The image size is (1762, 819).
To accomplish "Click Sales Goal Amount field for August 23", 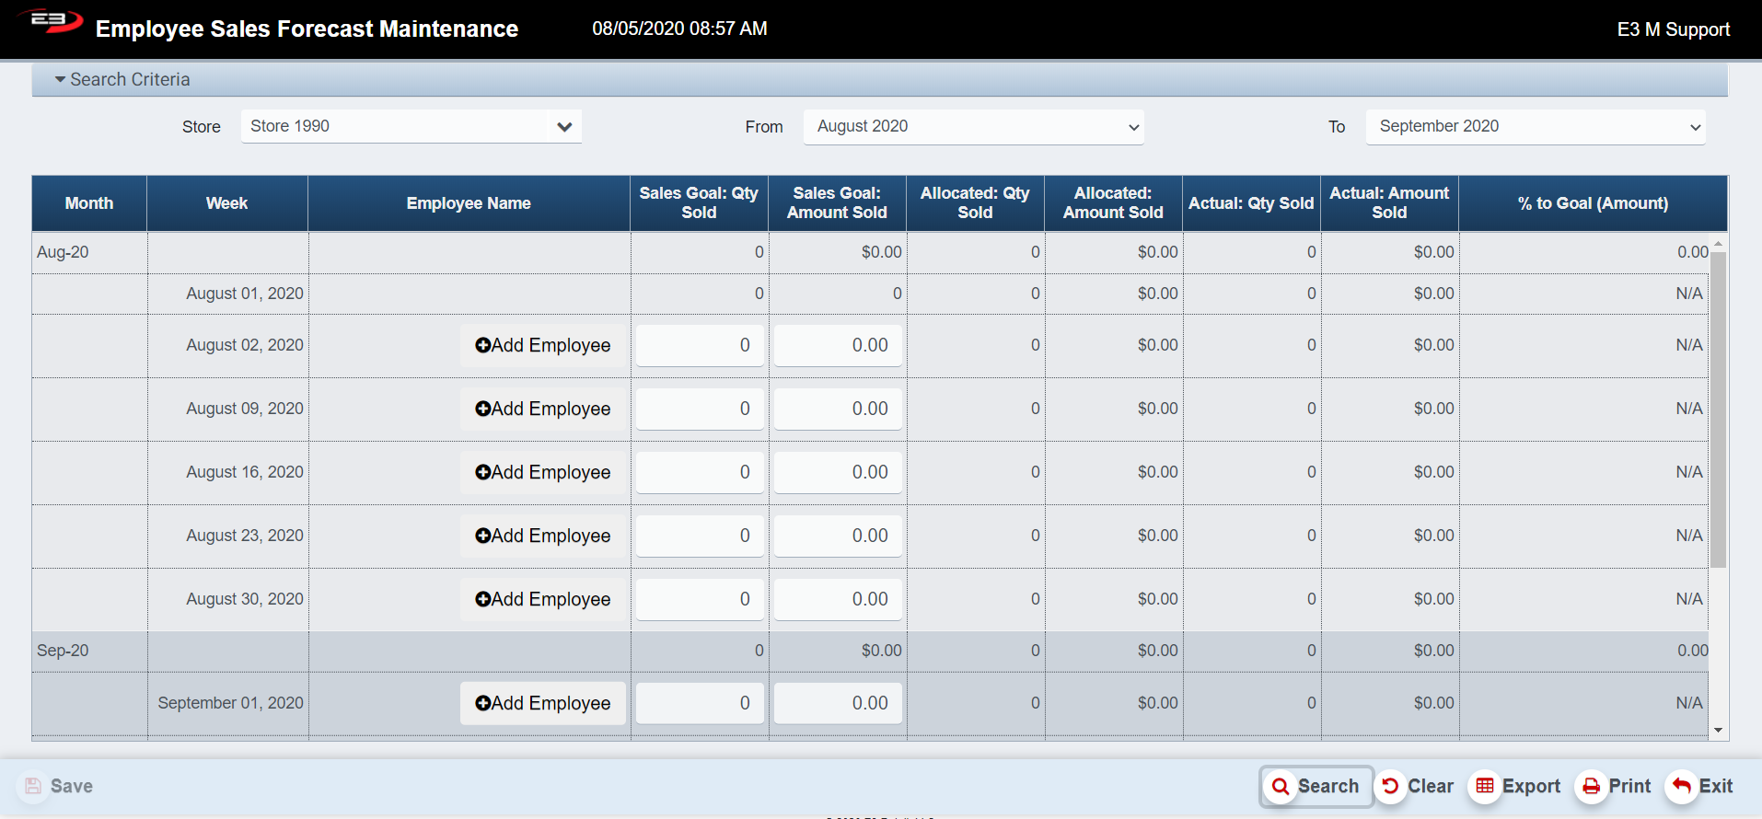I will 838,536.
